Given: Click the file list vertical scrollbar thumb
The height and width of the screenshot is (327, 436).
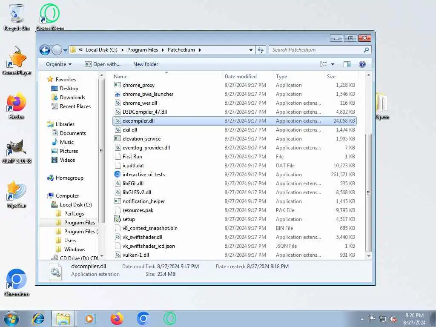Looking at the screenshot, I should pyautogui.click(x=368, y=192).
